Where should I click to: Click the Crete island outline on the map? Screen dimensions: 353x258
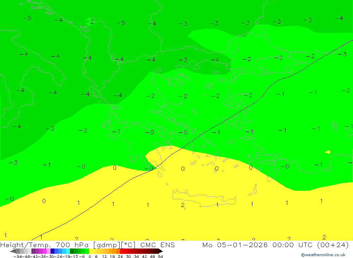204,198
